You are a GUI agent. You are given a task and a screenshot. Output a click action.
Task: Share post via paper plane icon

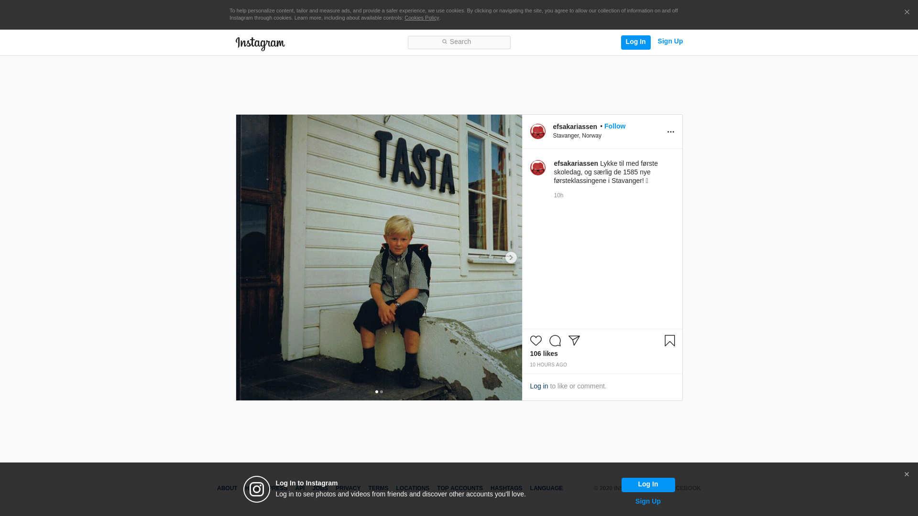tap(574, 341)
